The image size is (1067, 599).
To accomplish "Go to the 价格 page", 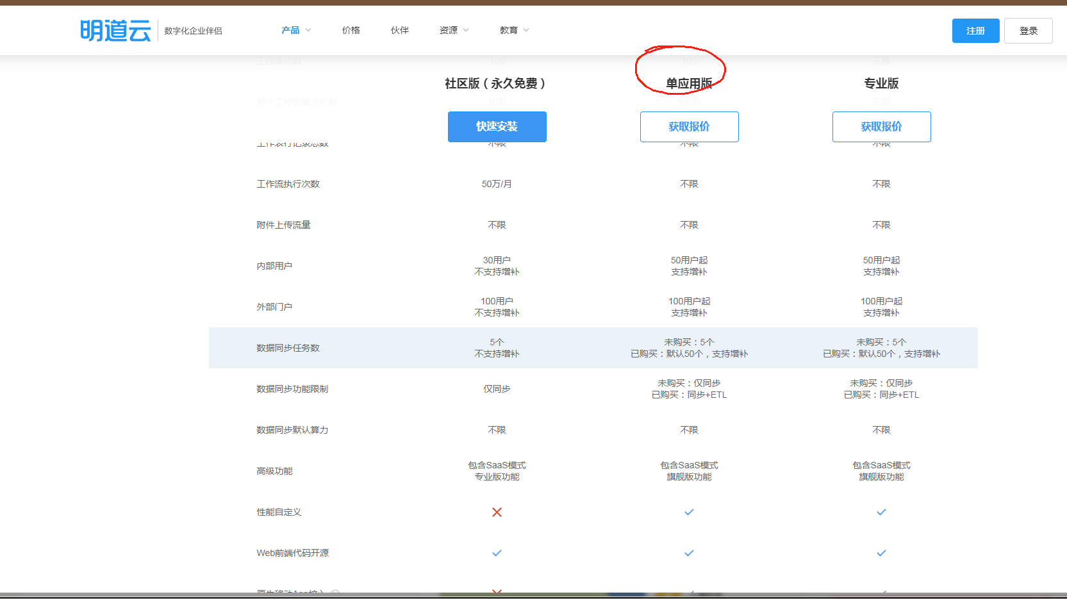I will tap(351, 30).
